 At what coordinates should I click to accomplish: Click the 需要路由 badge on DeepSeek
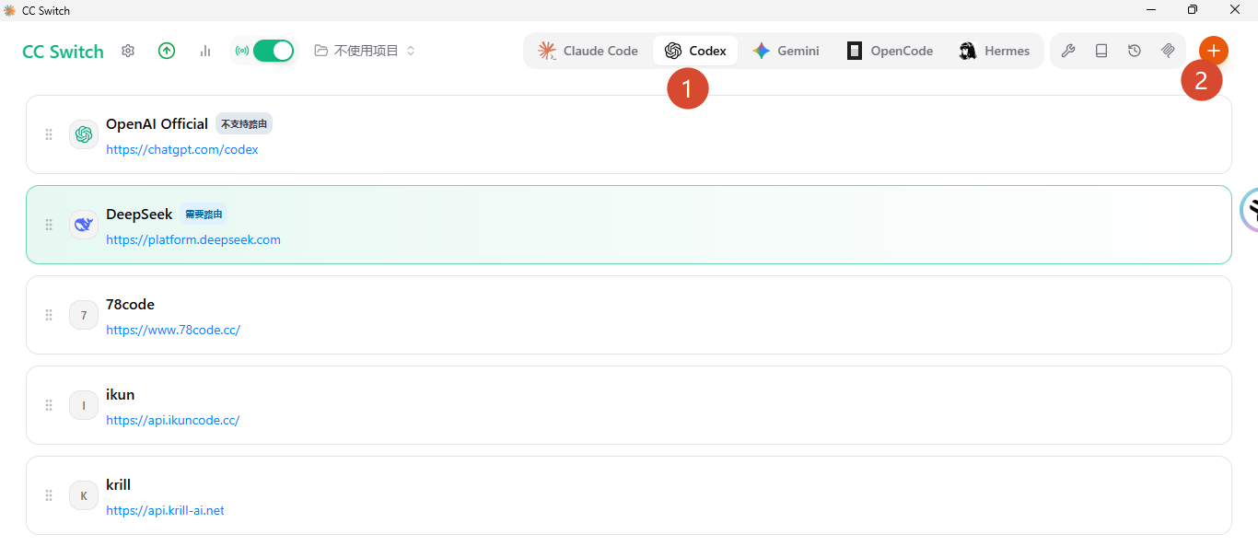point(203,215)
